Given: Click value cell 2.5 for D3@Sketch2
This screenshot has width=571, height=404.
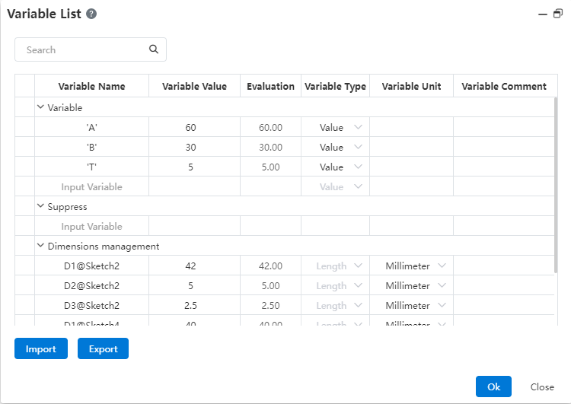Looking at the screenshot, I should point(194,305).
